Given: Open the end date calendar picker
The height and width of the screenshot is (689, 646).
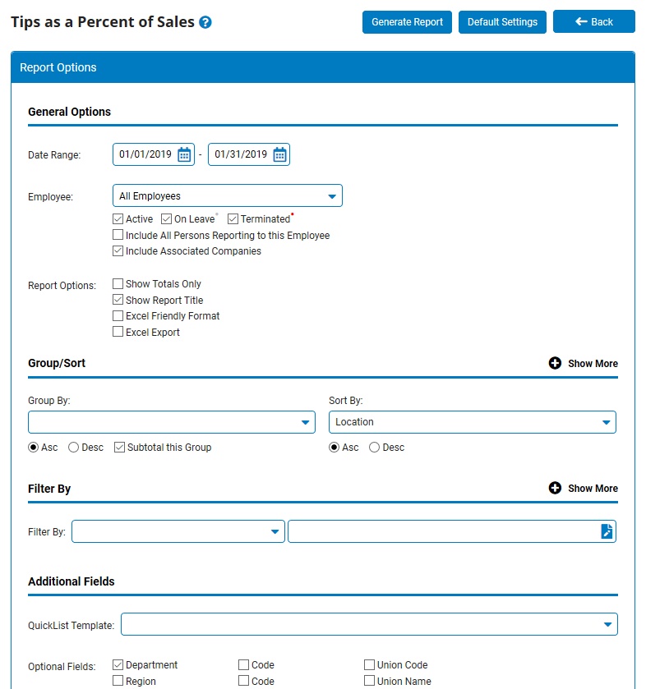Looking at the screenshot, I should click(x=279, y=154).
